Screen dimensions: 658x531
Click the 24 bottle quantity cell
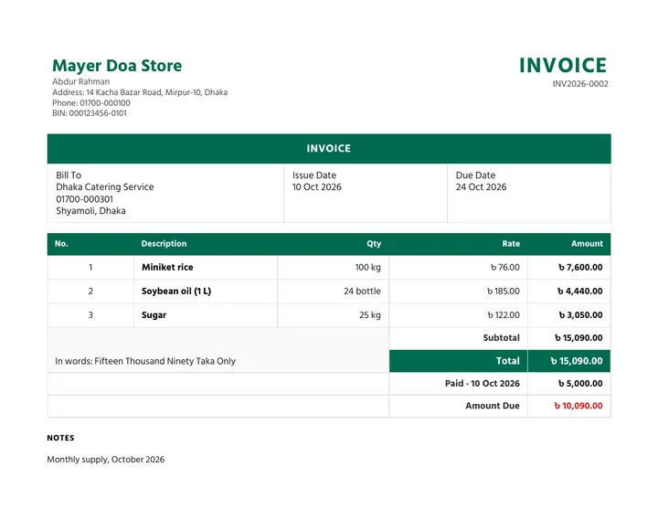coord(334,292)
